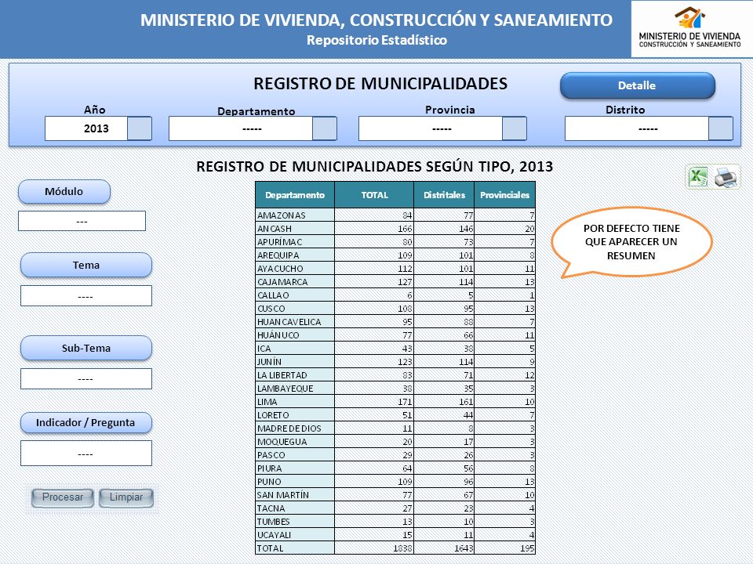
Task: Select the Tema button
Action: (x=86, y=265)
